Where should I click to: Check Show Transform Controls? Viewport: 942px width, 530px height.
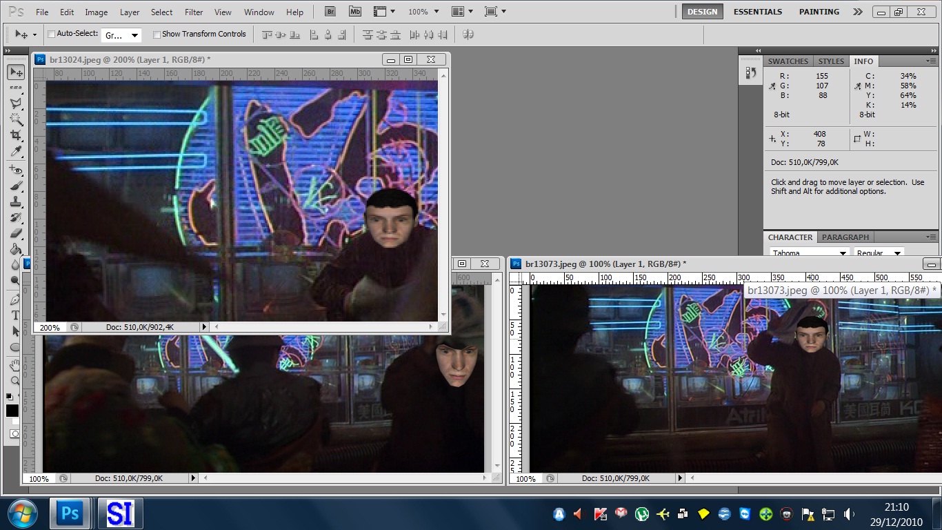(x=157, y=34)
